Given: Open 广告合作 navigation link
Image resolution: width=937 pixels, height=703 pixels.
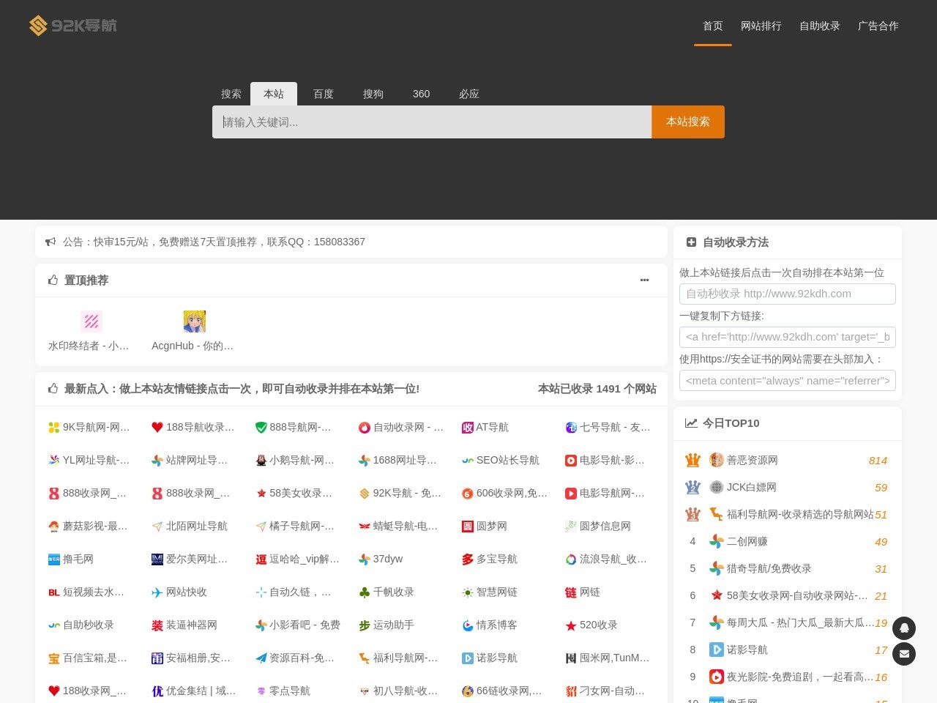Looking at the screenshot, I should 878,26.
